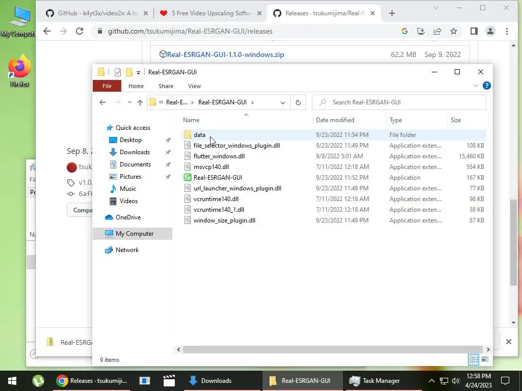This screenshot has height=391, width=522.
Task: Select msvcp140.dll file name
Action: click(x=211, y=167)
